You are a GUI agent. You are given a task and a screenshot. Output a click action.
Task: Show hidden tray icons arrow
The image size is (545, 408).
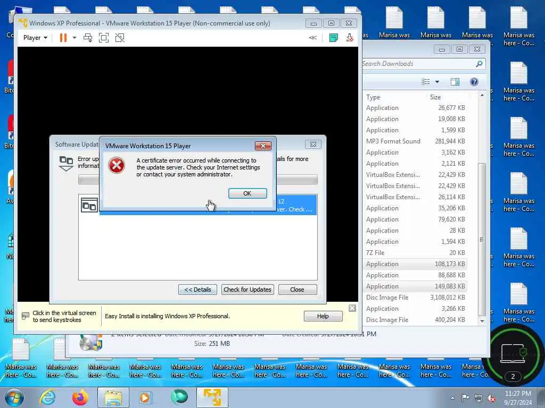point(452,398)
